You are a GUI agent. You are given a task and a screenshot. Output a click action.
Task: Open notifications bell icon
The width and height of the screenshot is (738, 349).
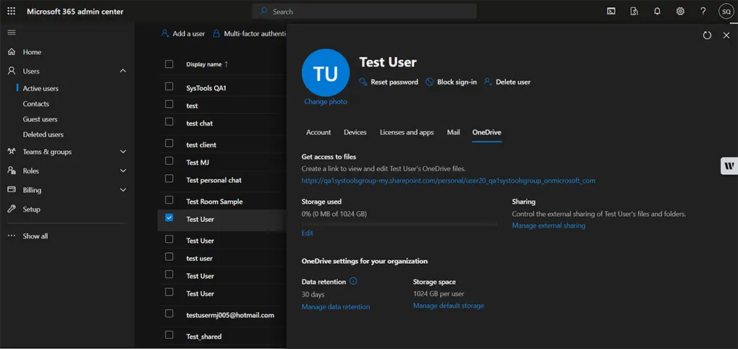coord(658,12)
